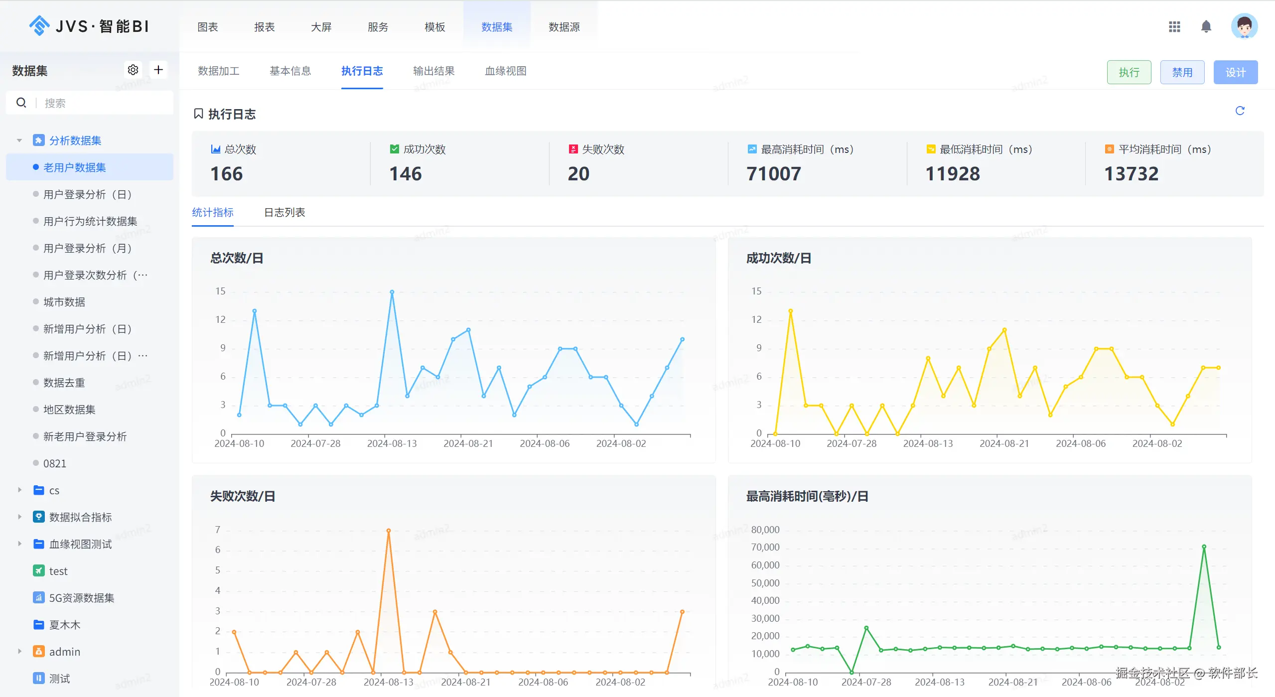Open the notification bell
1275x697 pixels.
tap(1206, 26)
